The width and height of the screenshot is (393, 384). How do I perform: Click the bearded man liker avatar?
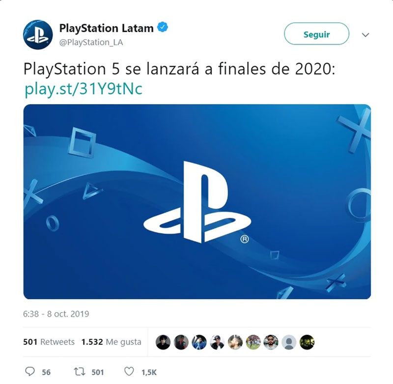[x=271, y=342]
